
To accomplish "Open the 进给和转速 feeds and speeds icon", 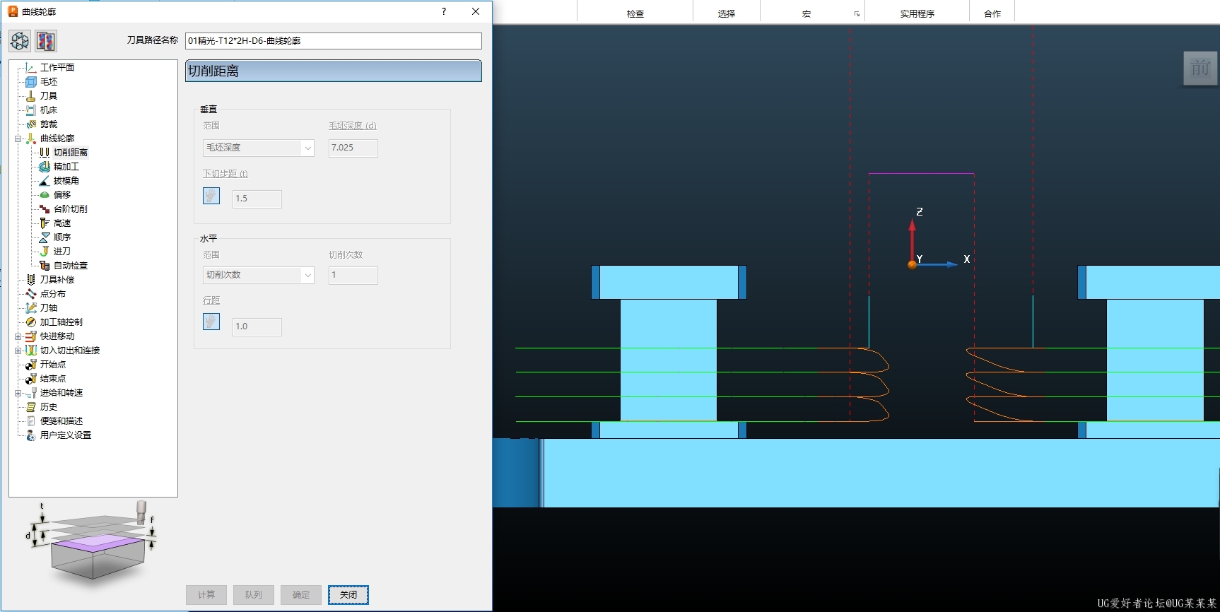I will (31, 393).
